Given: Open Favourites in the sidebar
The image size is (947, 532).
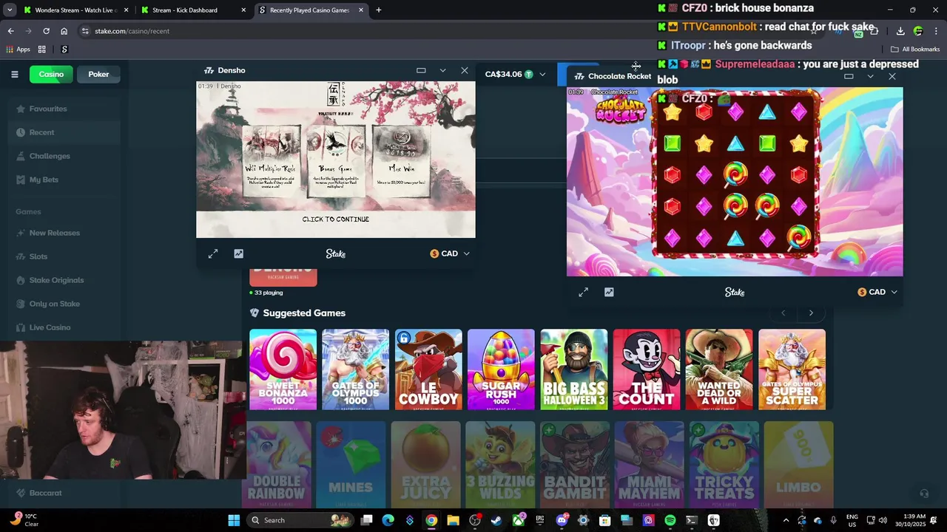Looking at the screenshot, I should 47,109.
